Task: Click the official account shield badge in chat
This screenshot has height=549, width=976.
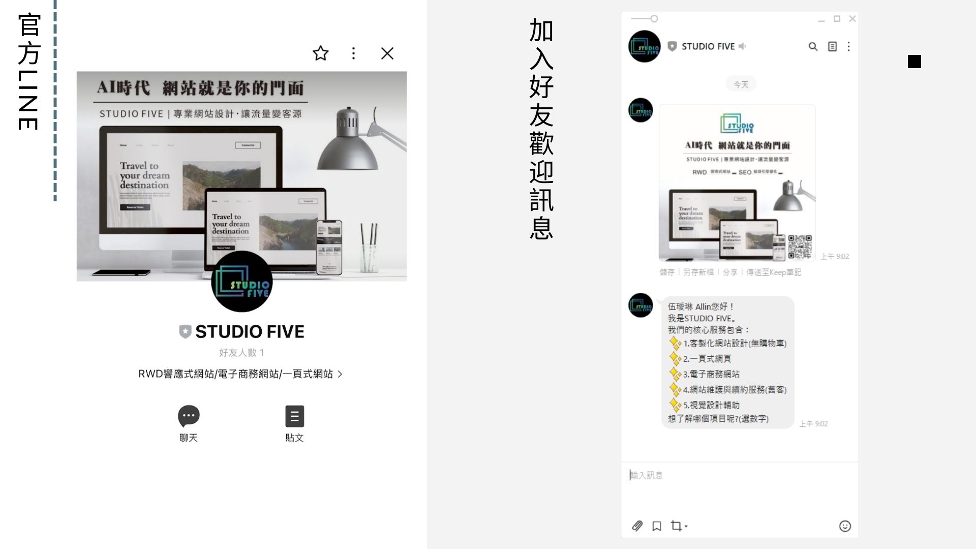Action: (672, 46)
